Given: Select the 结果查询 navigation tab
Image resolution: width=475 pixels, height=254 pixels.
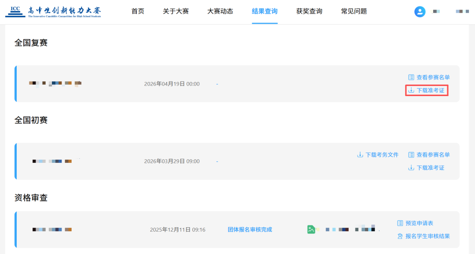Looking at the screenshot, I should point(264,11).
